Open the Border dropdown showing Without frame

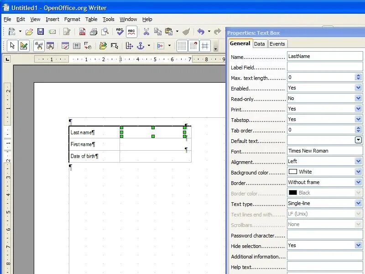pyautogui.click(x=358, y=182)
